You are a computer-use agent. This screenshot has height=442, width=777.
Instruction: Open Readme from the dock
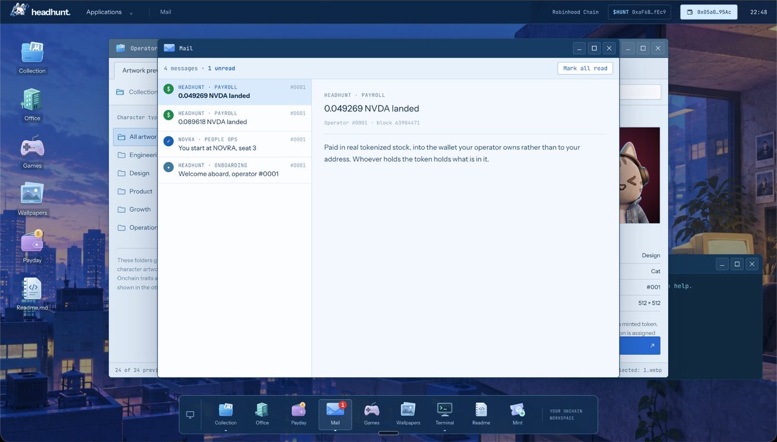coord(481,414)
